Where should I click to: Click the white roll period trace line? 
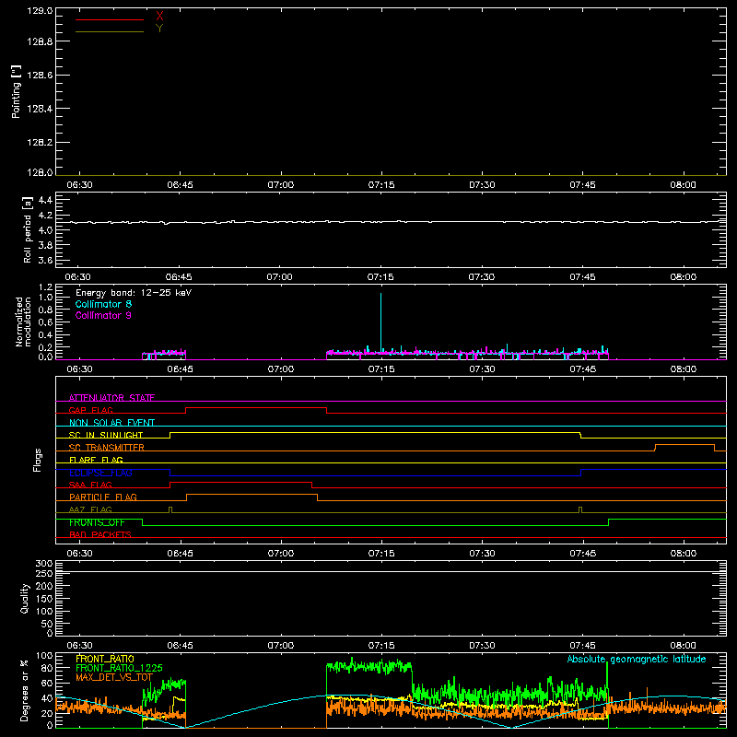pyautogui.click(x=391, y=222)
